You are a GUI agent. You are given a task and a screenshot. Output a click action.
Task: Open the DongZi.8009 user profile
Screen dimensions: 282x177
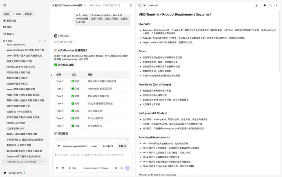click(14, 173)
